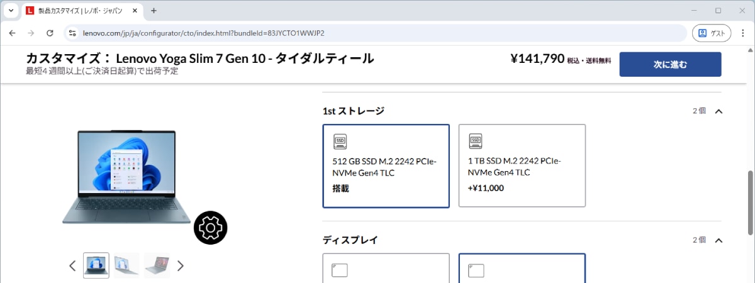Click the ¥141,790 price text
The image size is (755, 283).
(x=537, y=59)
